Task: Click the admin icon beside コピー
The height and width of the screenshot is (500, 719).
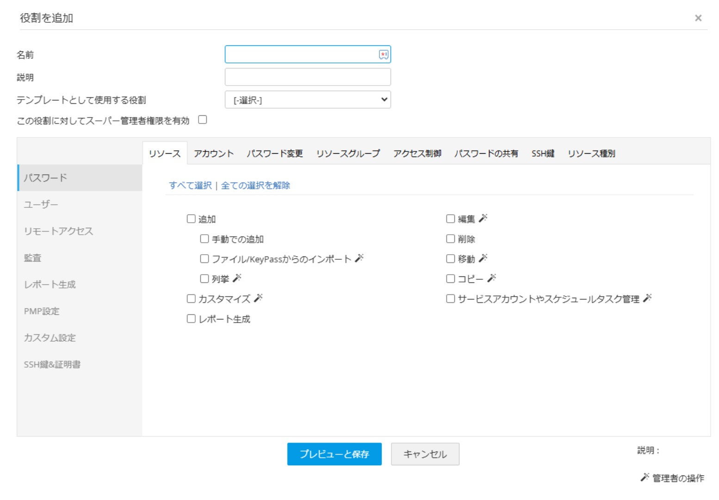Action: click(491, 278)
